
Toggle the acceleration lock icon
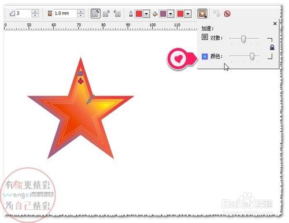(x=272, y=47)
